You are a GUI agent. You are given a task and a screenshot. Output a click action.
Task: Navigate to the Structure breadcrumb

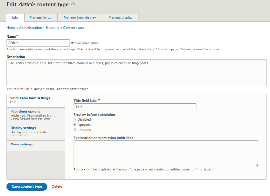point(52,28)
